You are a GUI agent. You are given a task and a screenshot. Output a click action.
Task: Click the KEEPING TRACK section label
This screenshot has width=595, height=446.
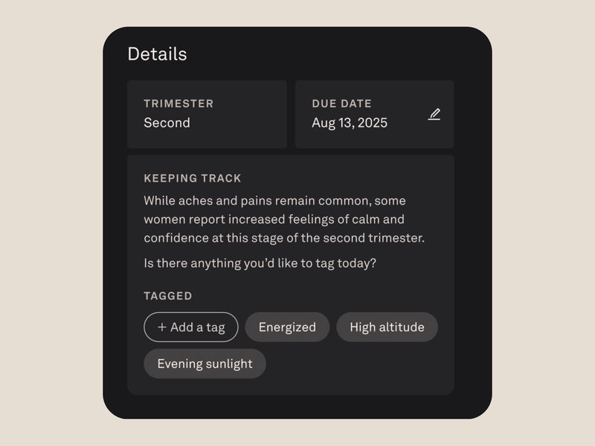pyautogui.click(x=193, y=178)
